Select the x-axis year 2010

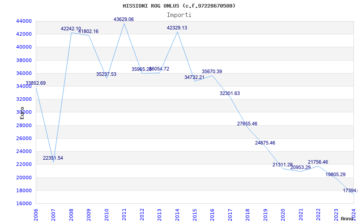(x=107, y=215)
